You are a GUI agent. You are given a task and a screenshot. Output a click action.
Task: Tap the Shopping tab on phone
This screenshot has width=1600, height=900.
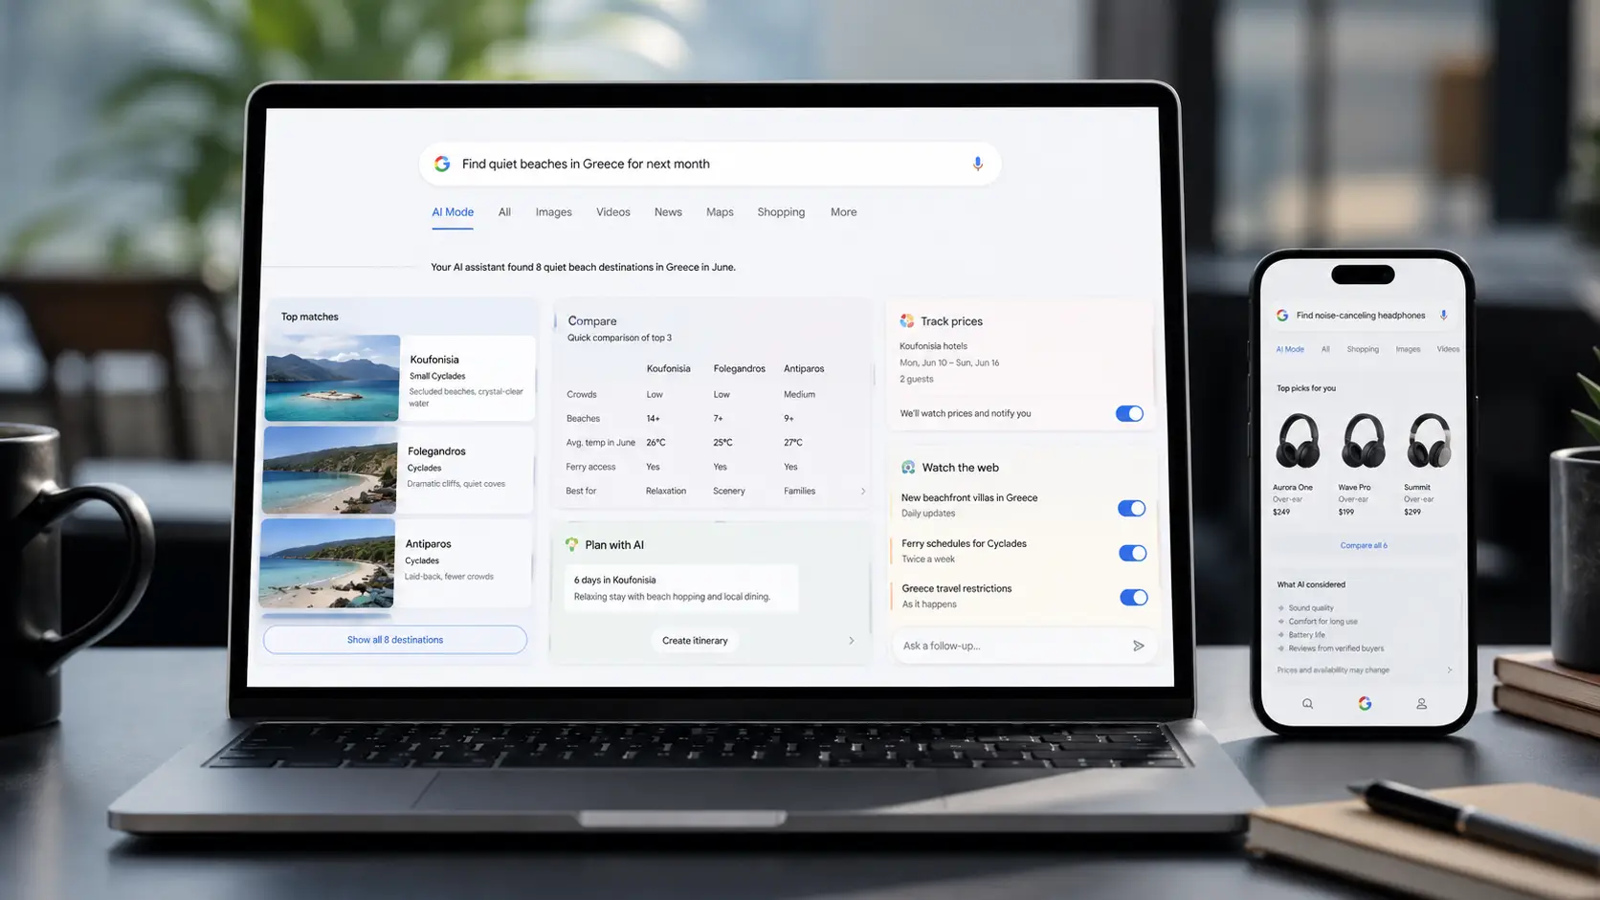pyautogui.click(x=1363, y=349)
